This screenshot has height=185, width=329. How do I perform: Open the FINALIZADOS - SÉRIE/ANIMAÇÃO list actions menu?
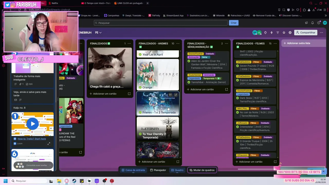226,43
